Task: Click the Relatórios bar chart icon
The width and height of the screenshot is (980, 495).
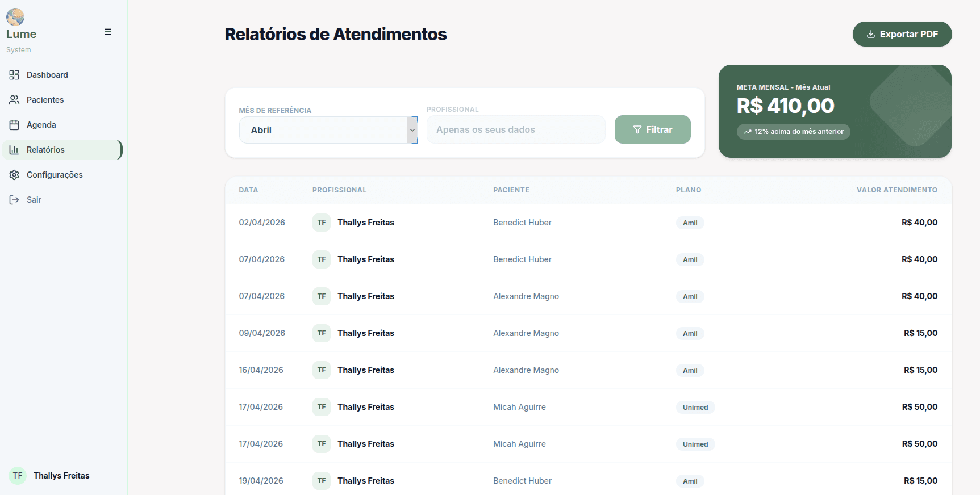Action: point(14,150)
